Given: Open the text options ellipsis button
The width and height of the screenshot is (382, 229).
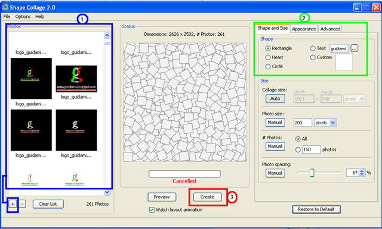Looking at the screenshot, I should [354, 48].
